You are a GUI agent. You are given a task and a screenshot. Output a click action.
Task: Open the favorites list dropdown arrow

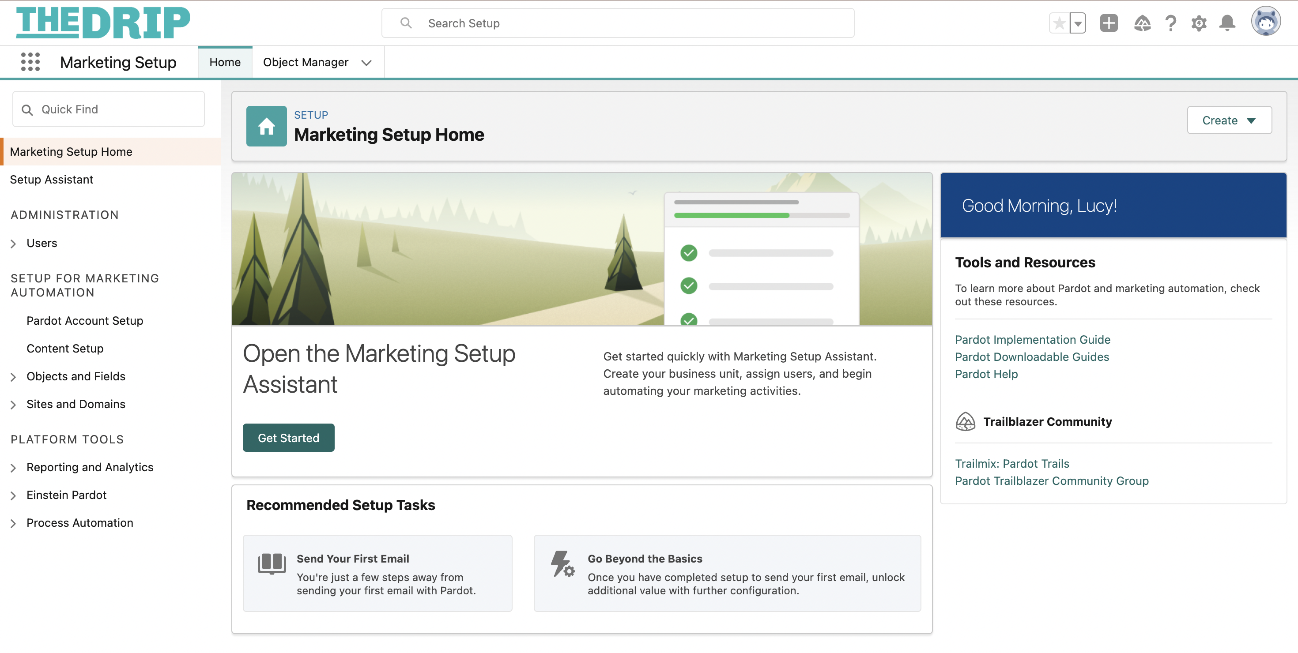point(1078,23)
